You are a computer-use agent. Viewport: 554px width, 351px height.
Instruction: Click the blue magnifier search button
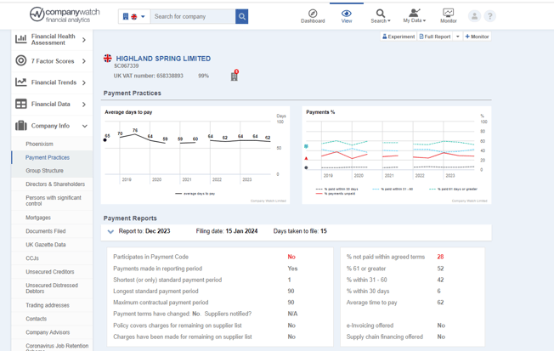click(x=241, y=17)
